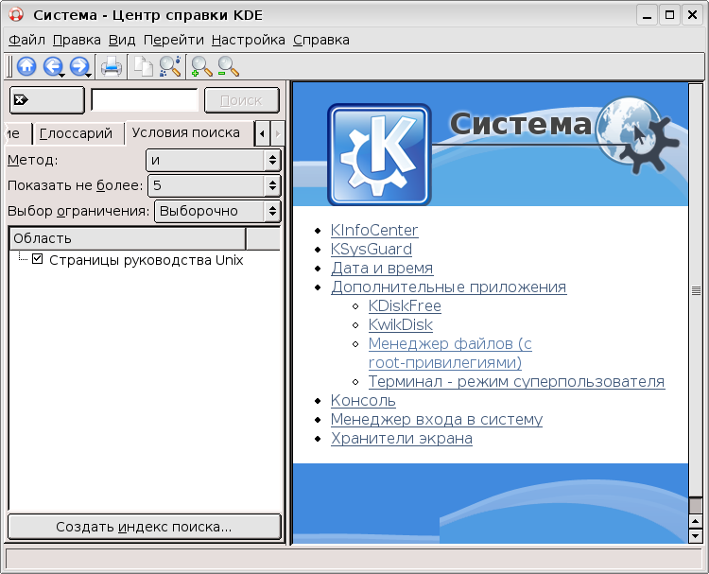Open the KInfoCenter link
The height and width of the screenshot is (574, 709).
(374, 230)
